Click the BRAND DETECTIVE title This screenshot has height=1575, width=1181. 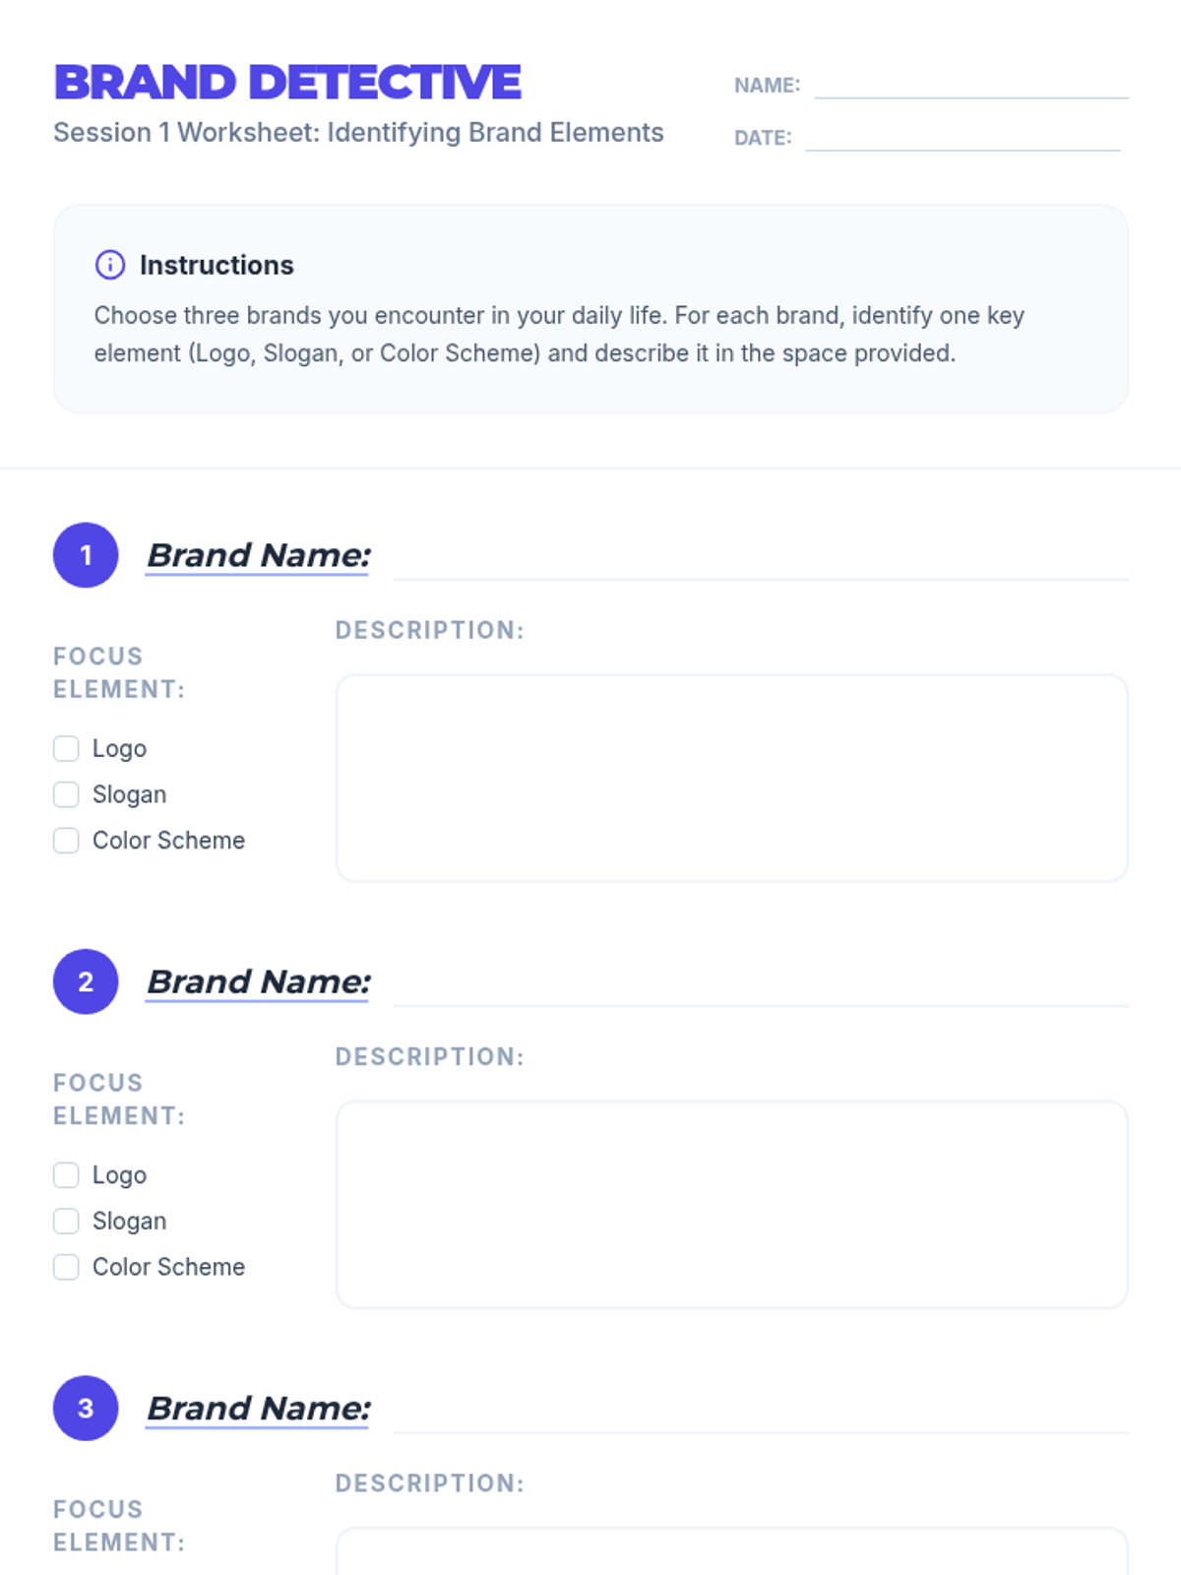tap(287, 83)
